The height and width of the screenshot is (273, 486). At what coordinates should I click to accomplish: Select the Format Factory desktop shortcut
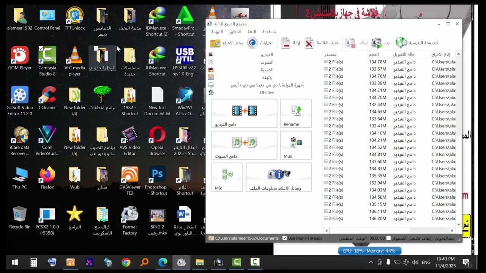click(x=130, y=221)
